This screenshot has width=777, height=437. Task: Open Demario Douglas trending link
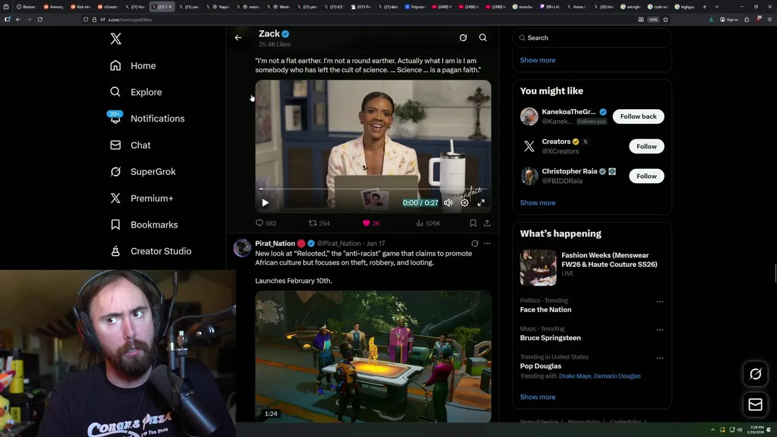coord(617,376)
